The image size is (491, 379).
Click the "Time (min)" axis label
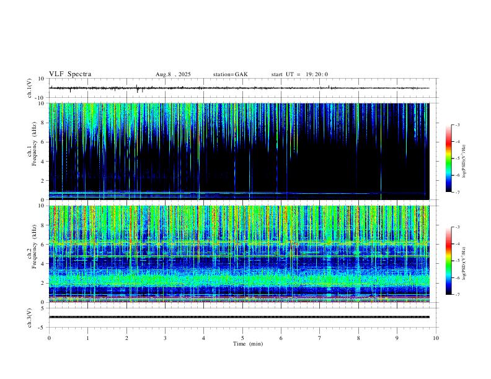point(248,344)
